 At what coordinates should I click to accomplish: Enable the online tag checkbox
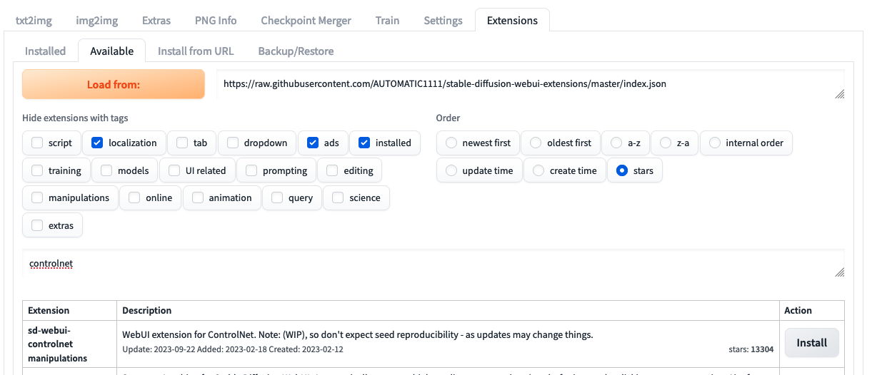(134, 197)
